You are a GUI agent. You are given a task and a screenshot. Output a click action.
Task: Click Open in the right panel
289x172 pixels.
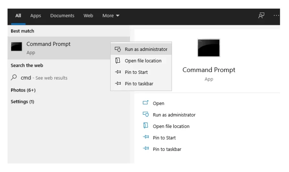(159, 103)
